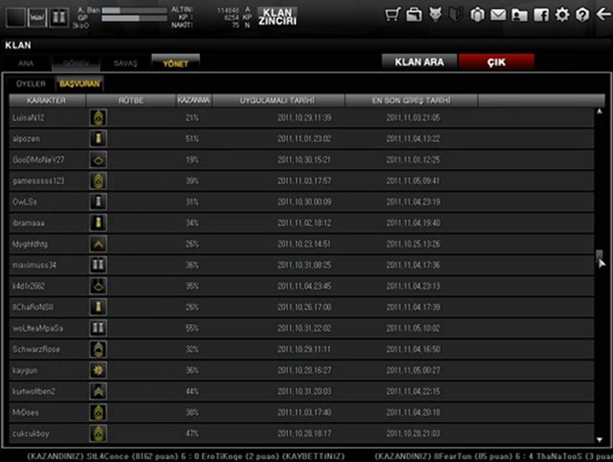Click 47% win rate of cukcukboy

pos(192,434)
